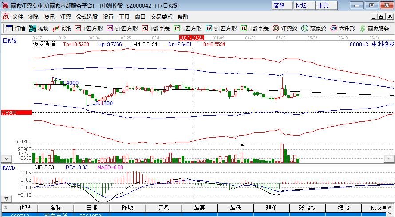Restore the inner chart window

point(382,17)
